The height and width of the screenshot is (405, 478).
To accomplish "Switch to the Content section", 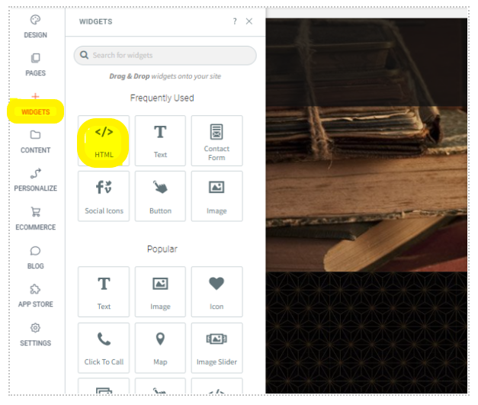I will coord(35,142).
